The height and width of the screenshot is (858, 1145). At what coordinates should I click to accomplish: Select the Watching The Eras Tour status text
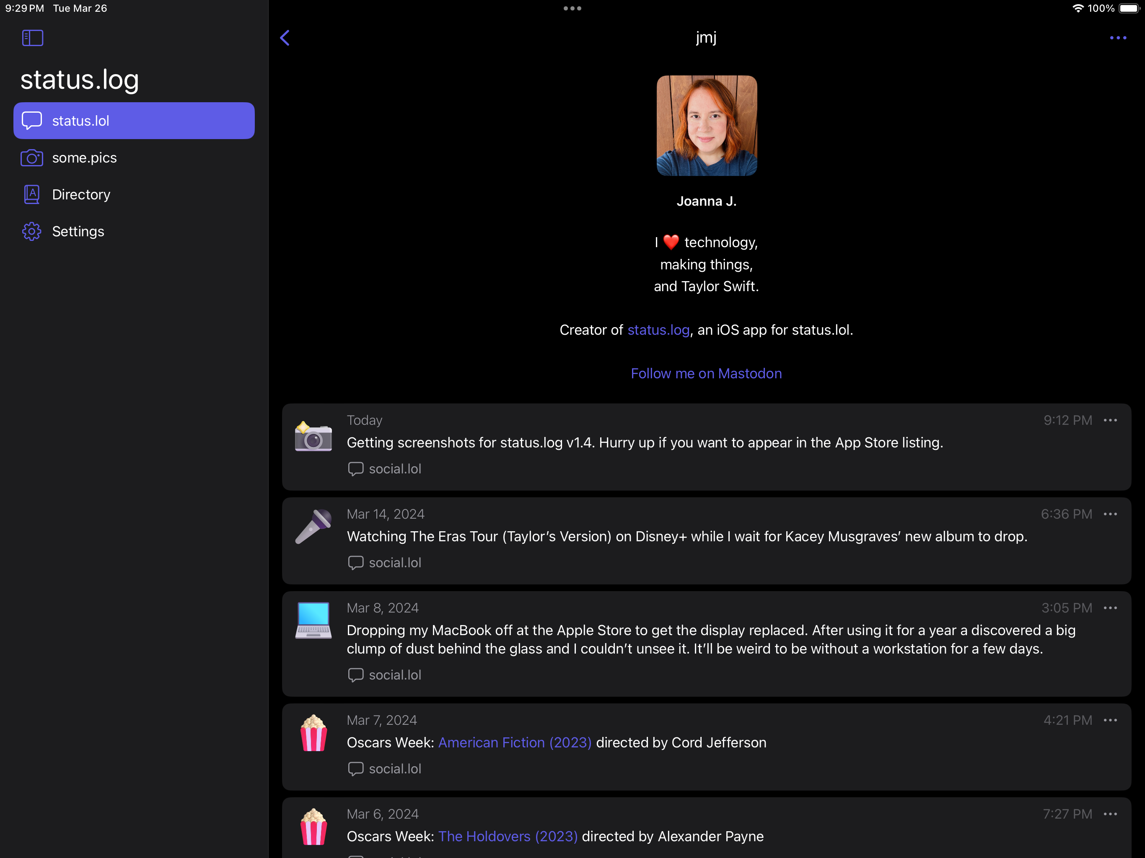[x=687, y=536]
